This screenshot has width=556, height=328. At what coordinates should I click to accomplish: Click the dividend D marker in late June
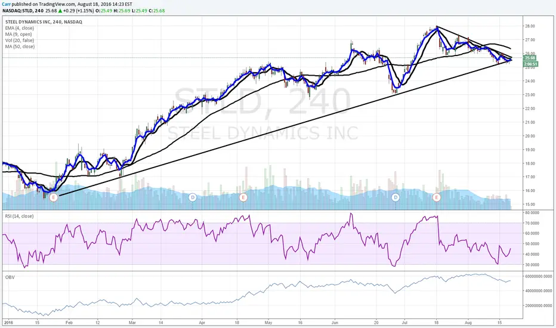pyautogui.click(x=396, y=197)
